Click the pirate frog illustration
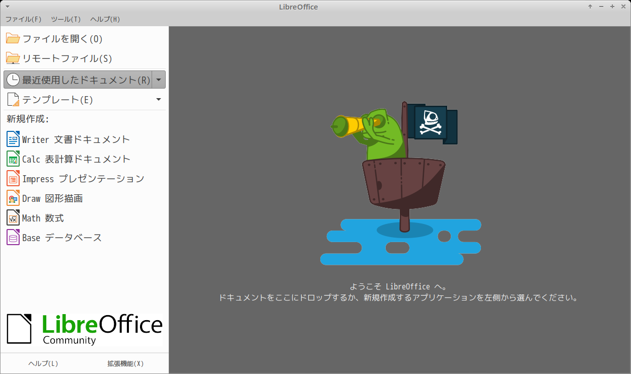Screen dimensions: 631x374 (x=400, y=183)
